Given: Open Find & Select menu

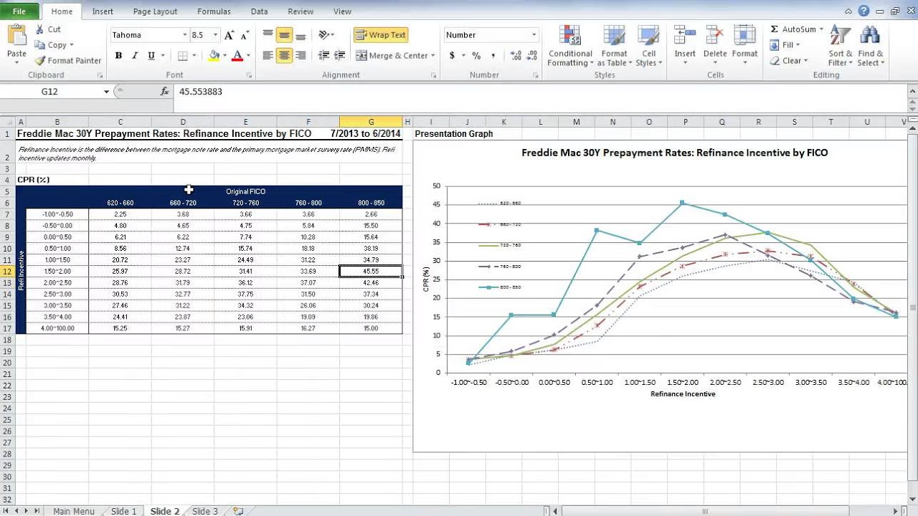Looking at the screenshot, I should (871, 47).
